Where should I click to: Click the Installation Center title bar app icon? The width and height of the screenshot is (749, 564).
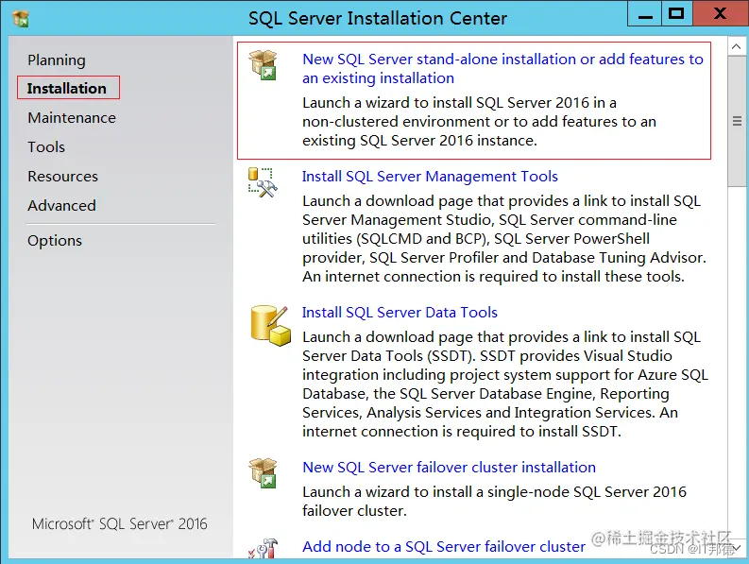21,19
